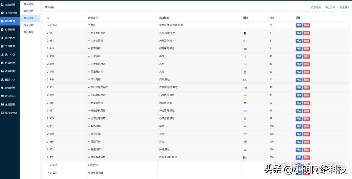Open the 操作员管理 section

(10, 113)
